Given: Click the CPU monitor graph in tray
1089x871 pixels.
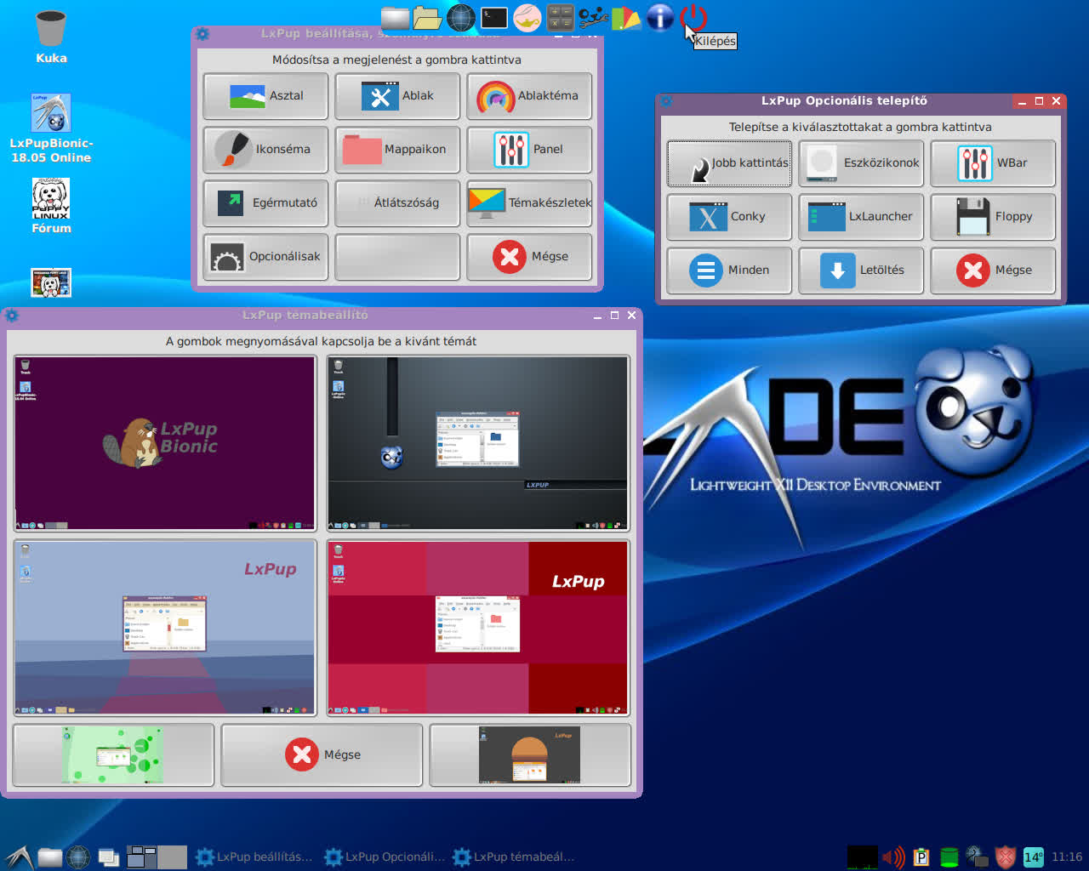Looking at the screenshot, I should (x=862, y=857).
